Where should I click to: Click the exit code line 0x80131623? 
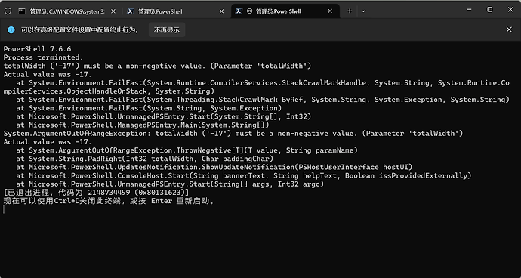click(x=96, y=193)
